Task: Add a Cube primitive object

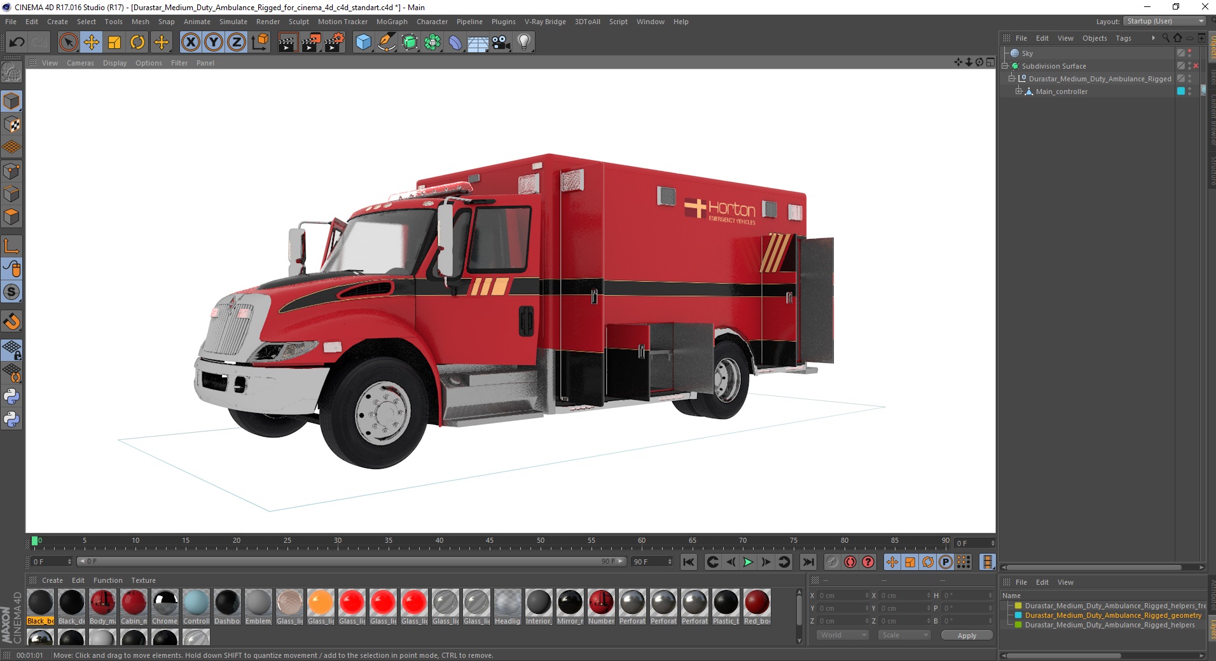Action: [x=363, y=43]
